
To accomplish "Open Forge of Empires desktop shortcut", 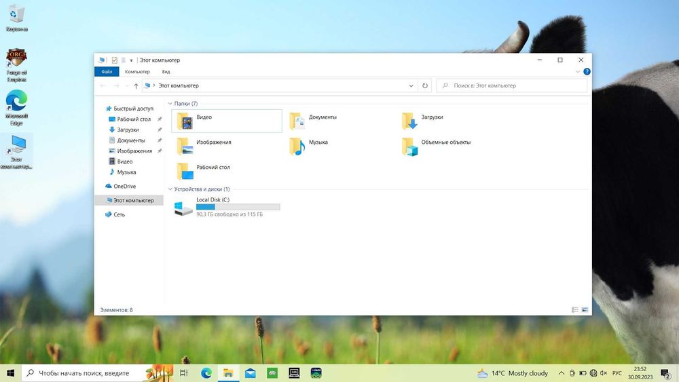I will (x=16, y=65).
